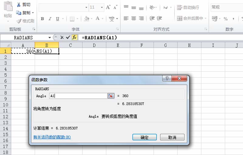Click the Cut (剪切) scissors icon

[x=19, y=5]
